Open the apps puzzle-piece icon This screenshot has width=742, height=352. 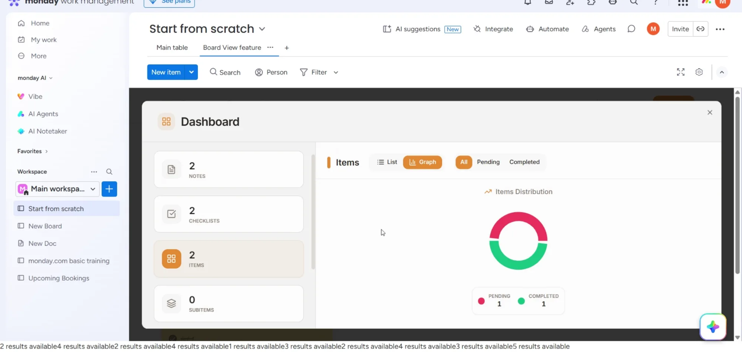591,2
